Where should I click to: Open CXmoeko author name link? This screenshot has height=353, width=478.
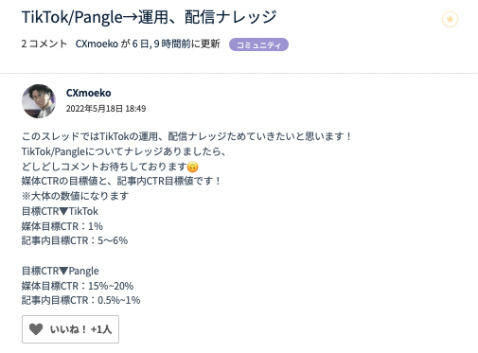click(88, 93)
